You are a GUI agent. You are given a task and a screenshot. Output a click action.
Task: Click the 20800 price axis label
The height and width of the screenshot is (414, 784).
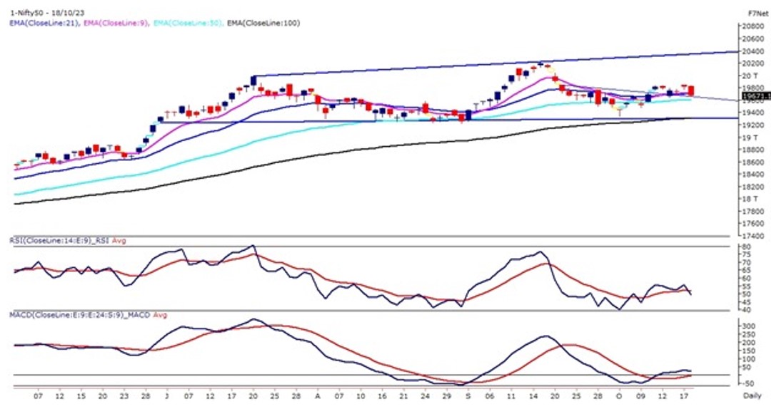click(754, 26)
